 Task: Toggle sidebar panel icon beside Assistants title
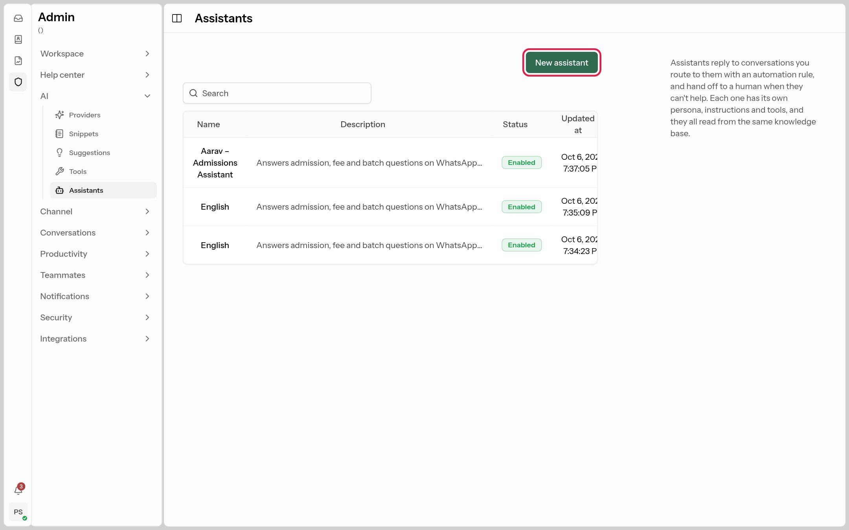(177, 18)
